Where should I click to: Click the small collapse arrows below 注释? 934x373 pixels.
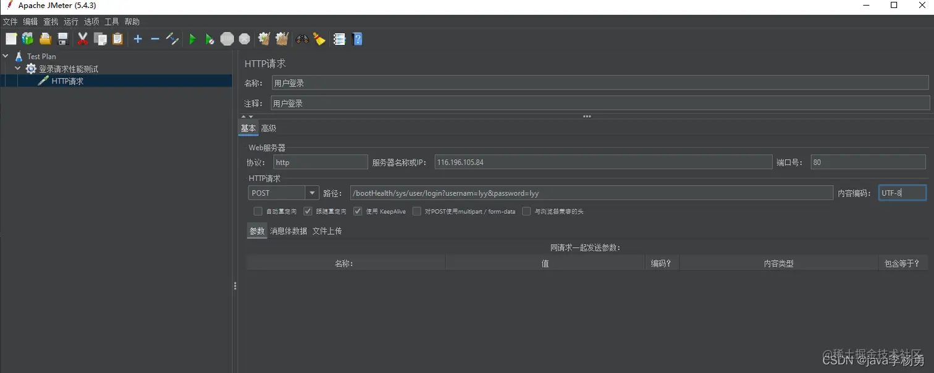tap(247, 116)
